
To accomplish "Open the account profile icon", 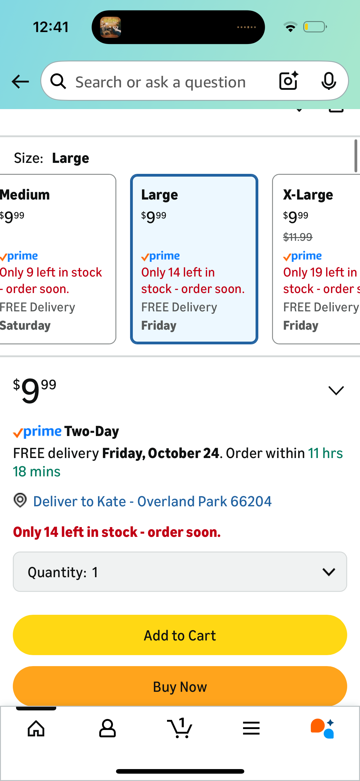I will (107, 728).
